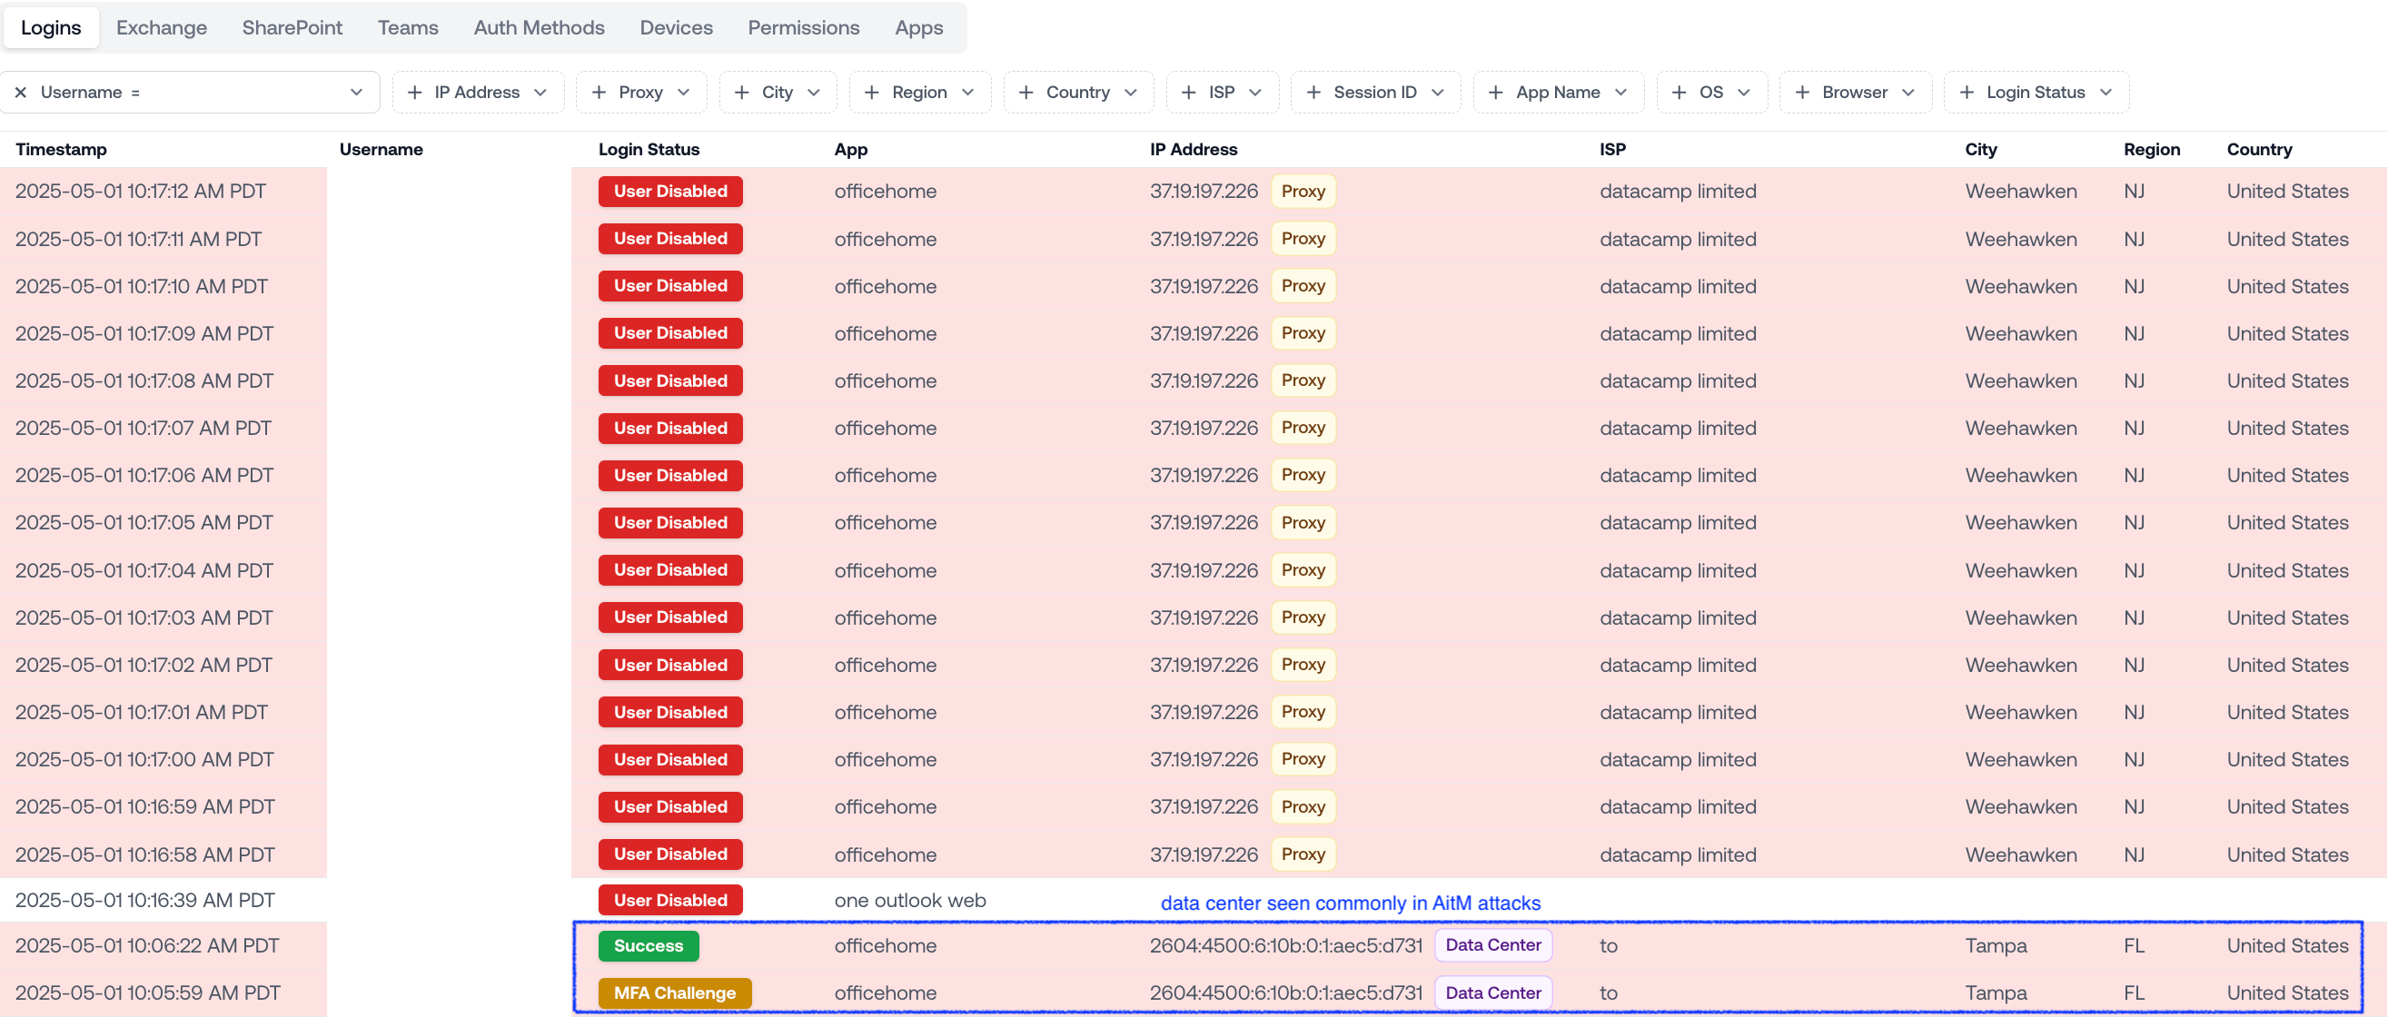
Task: Click the plus icon on Login Status filter
Action: 1967,93
